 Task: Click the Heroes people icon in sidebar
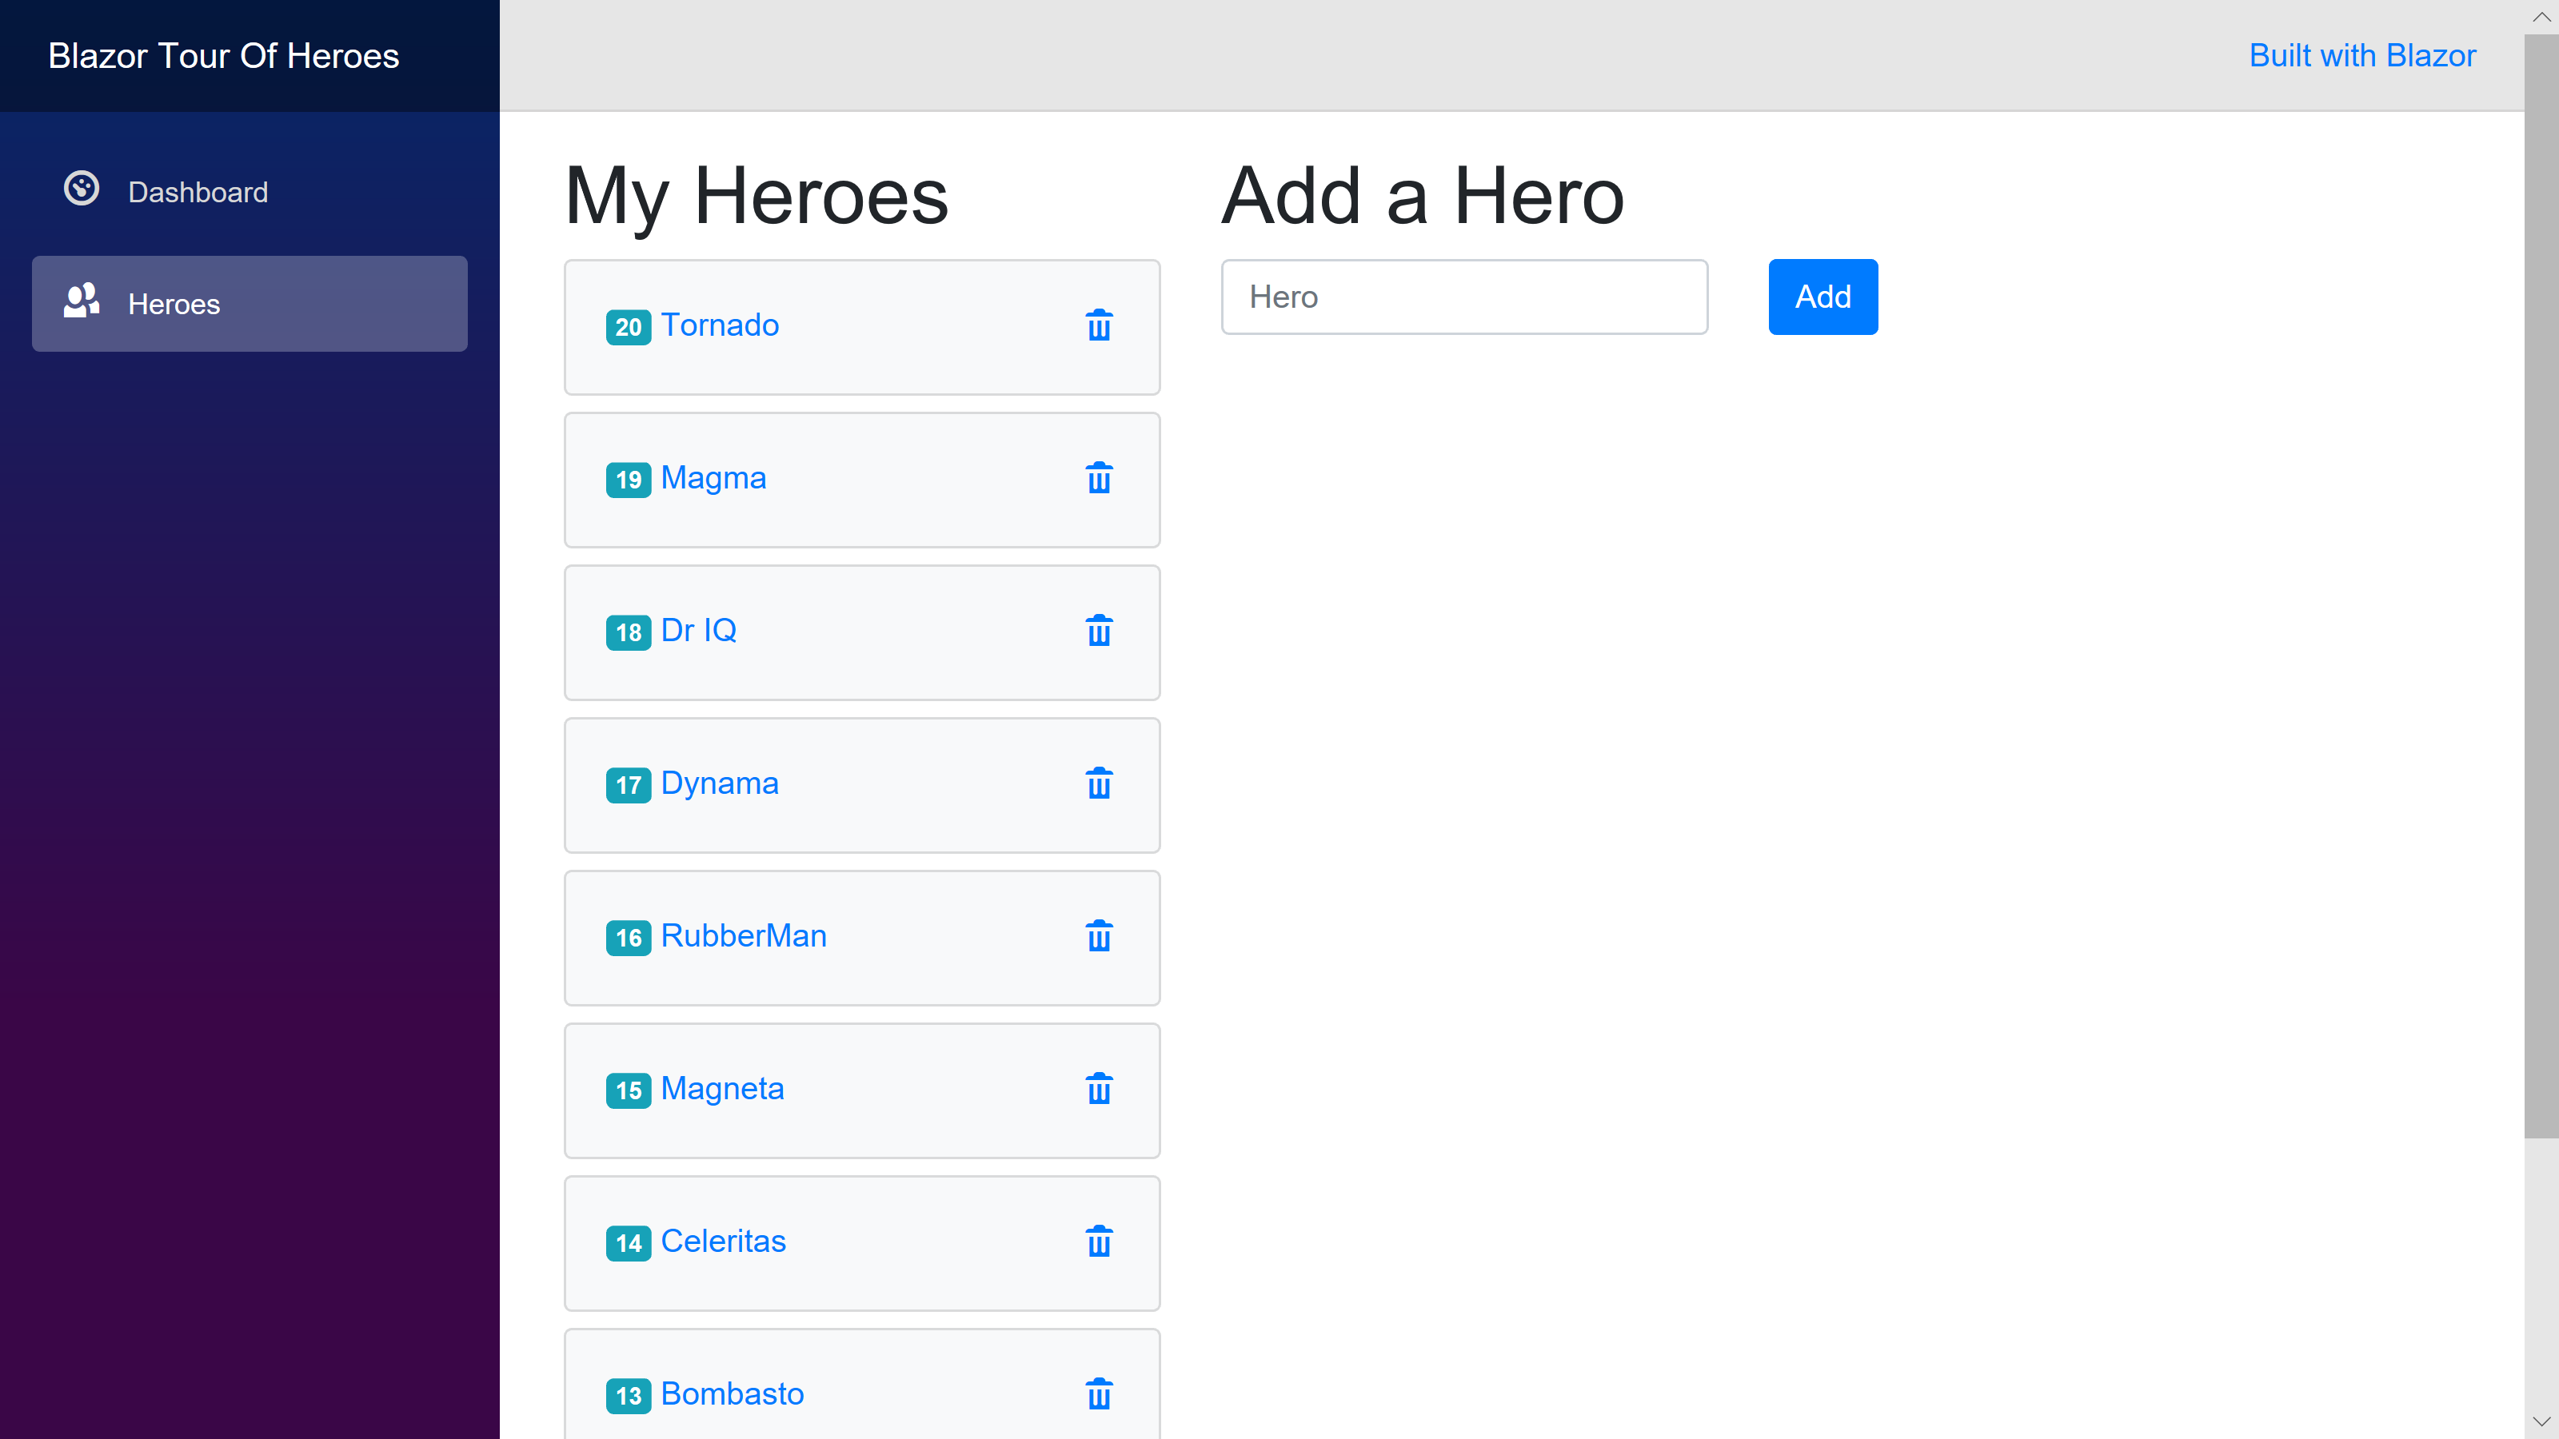82,301
